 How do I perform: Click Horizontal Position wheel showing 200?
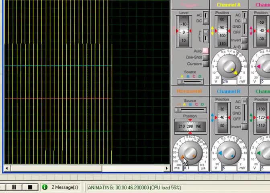pos(190,126)
